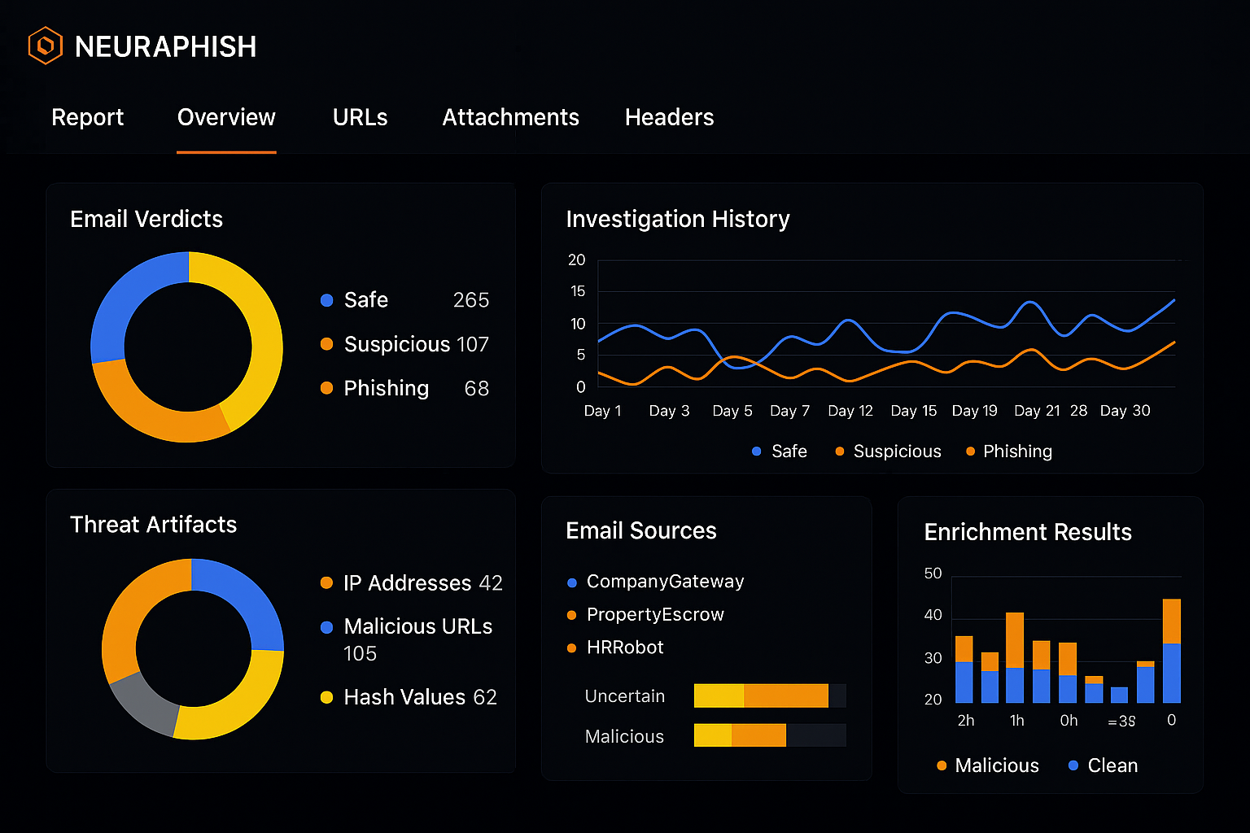1250x833 pixels.
Task: Open the Report section
Action: tap(87, 118)
